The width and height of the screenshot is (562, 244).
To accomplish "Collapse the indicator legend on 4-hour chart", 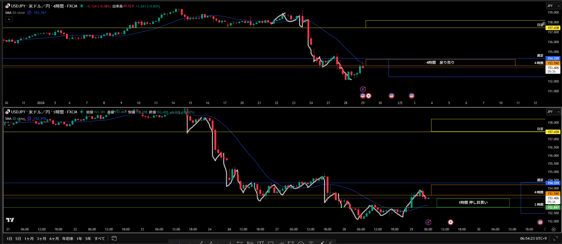I will [9, 19].
